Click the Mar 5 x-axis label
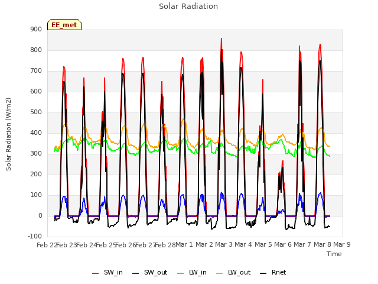 pyautogui.click(x=263, y=244)
